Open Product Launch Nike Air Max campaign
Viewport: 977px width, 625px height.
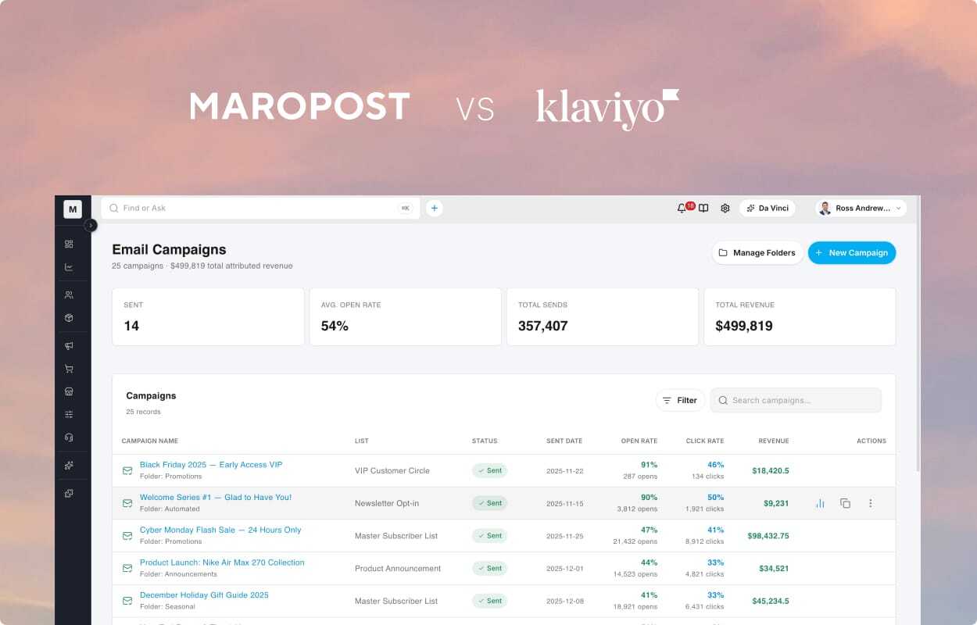(222, 562)
